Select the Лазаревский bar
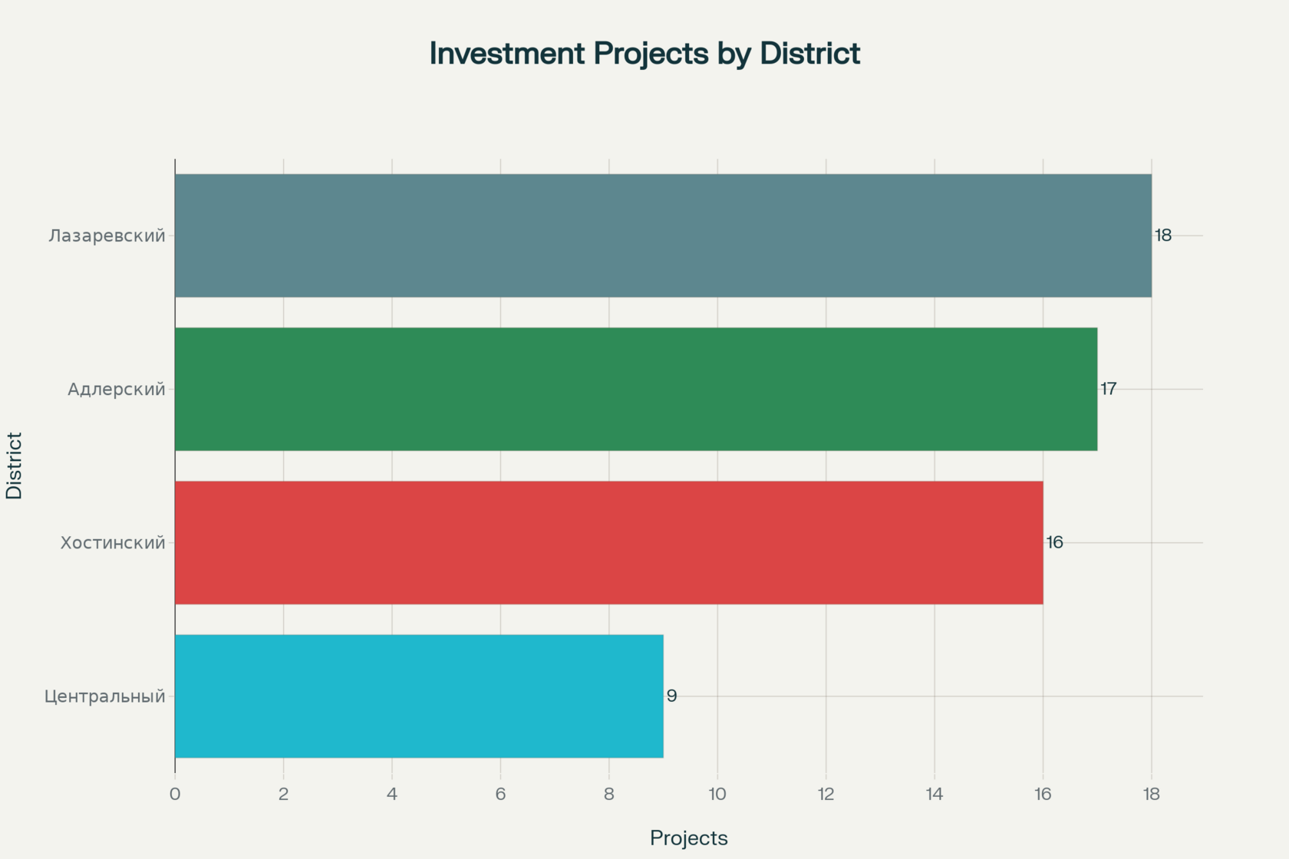This screenshot has height=859, width=1289. point(663,235)
